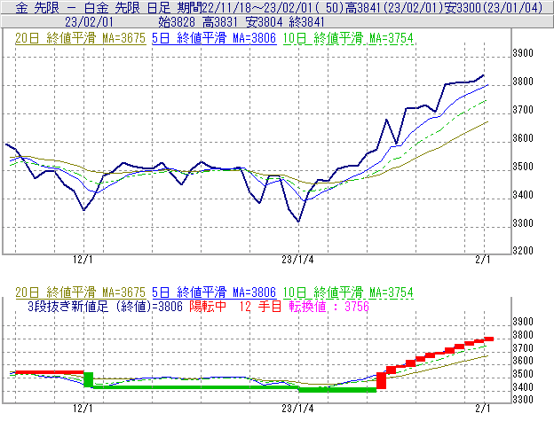Click the period high '高3841(23/02/01)'
This screenshot has width=554, height=421.
(x=394, y=7)
